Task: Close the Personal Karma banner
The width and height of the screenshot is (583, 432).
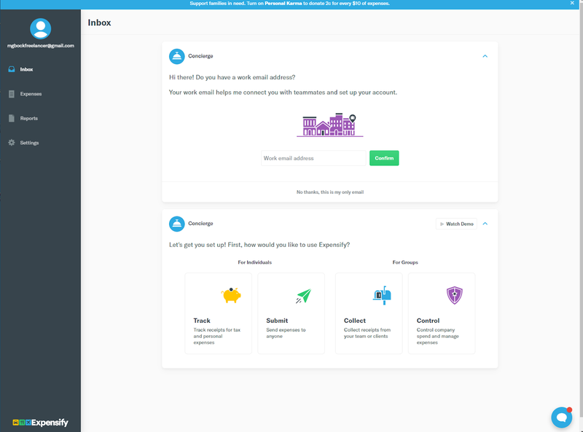Action: point(572,3)
